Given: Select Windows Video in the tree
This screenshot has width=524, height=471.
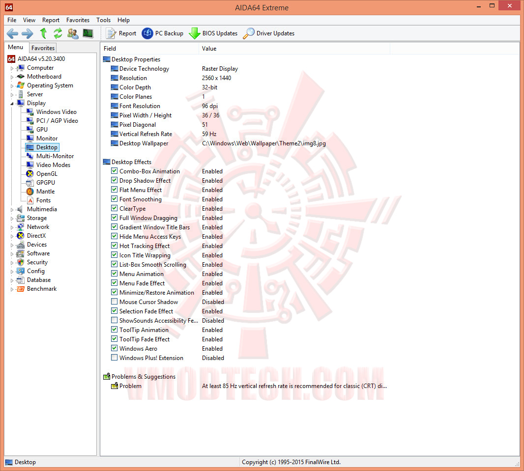Looking at the screenshot, I should [56, 112].
